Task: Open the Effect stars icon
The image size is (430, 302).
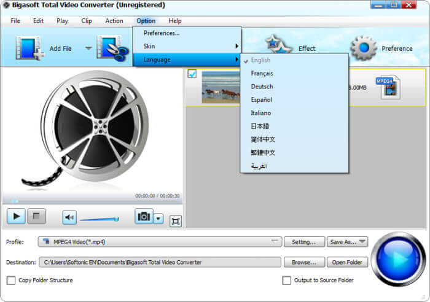Action: click(x=278, y=45)
